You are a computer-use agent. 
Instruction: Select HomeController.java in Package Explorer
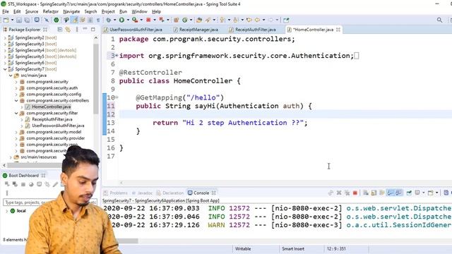(x=52, y=107)
